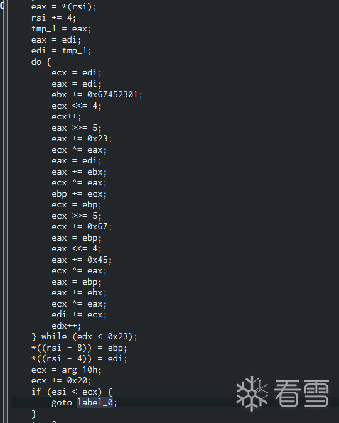
Task: Click ecx += 0x20 line
Action: pyautogui.click(x=61, y=381)
